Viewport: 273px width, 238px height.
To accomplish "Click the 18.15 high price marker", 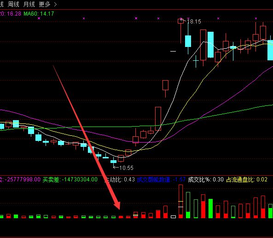I will click(x=194, y=22).
